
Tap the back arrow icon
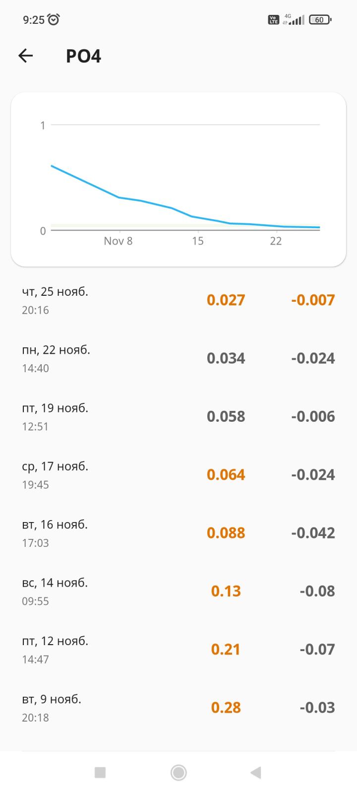pyautogui.click(x=25, y=56)
